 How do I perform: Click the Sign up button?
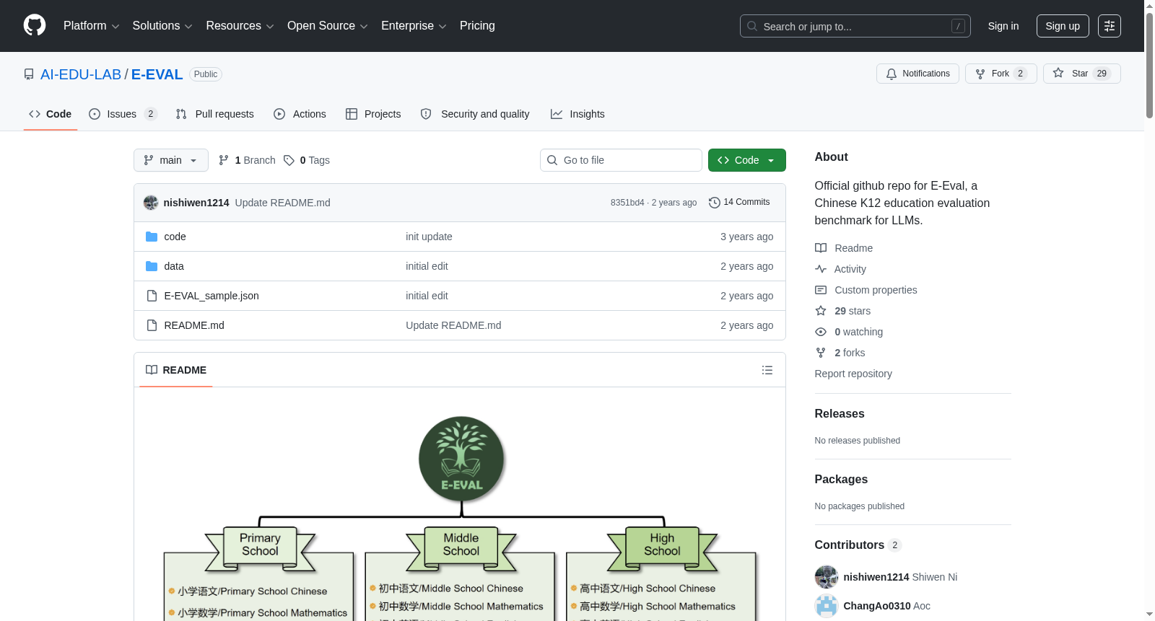pos(1063,26)
